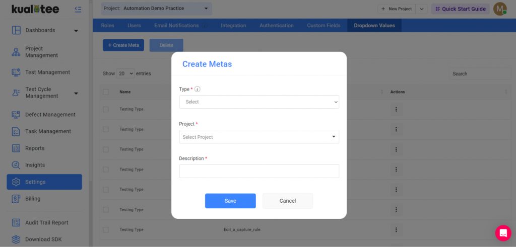Click the Cancel button
516x247 pixels.
pos(287,201)
